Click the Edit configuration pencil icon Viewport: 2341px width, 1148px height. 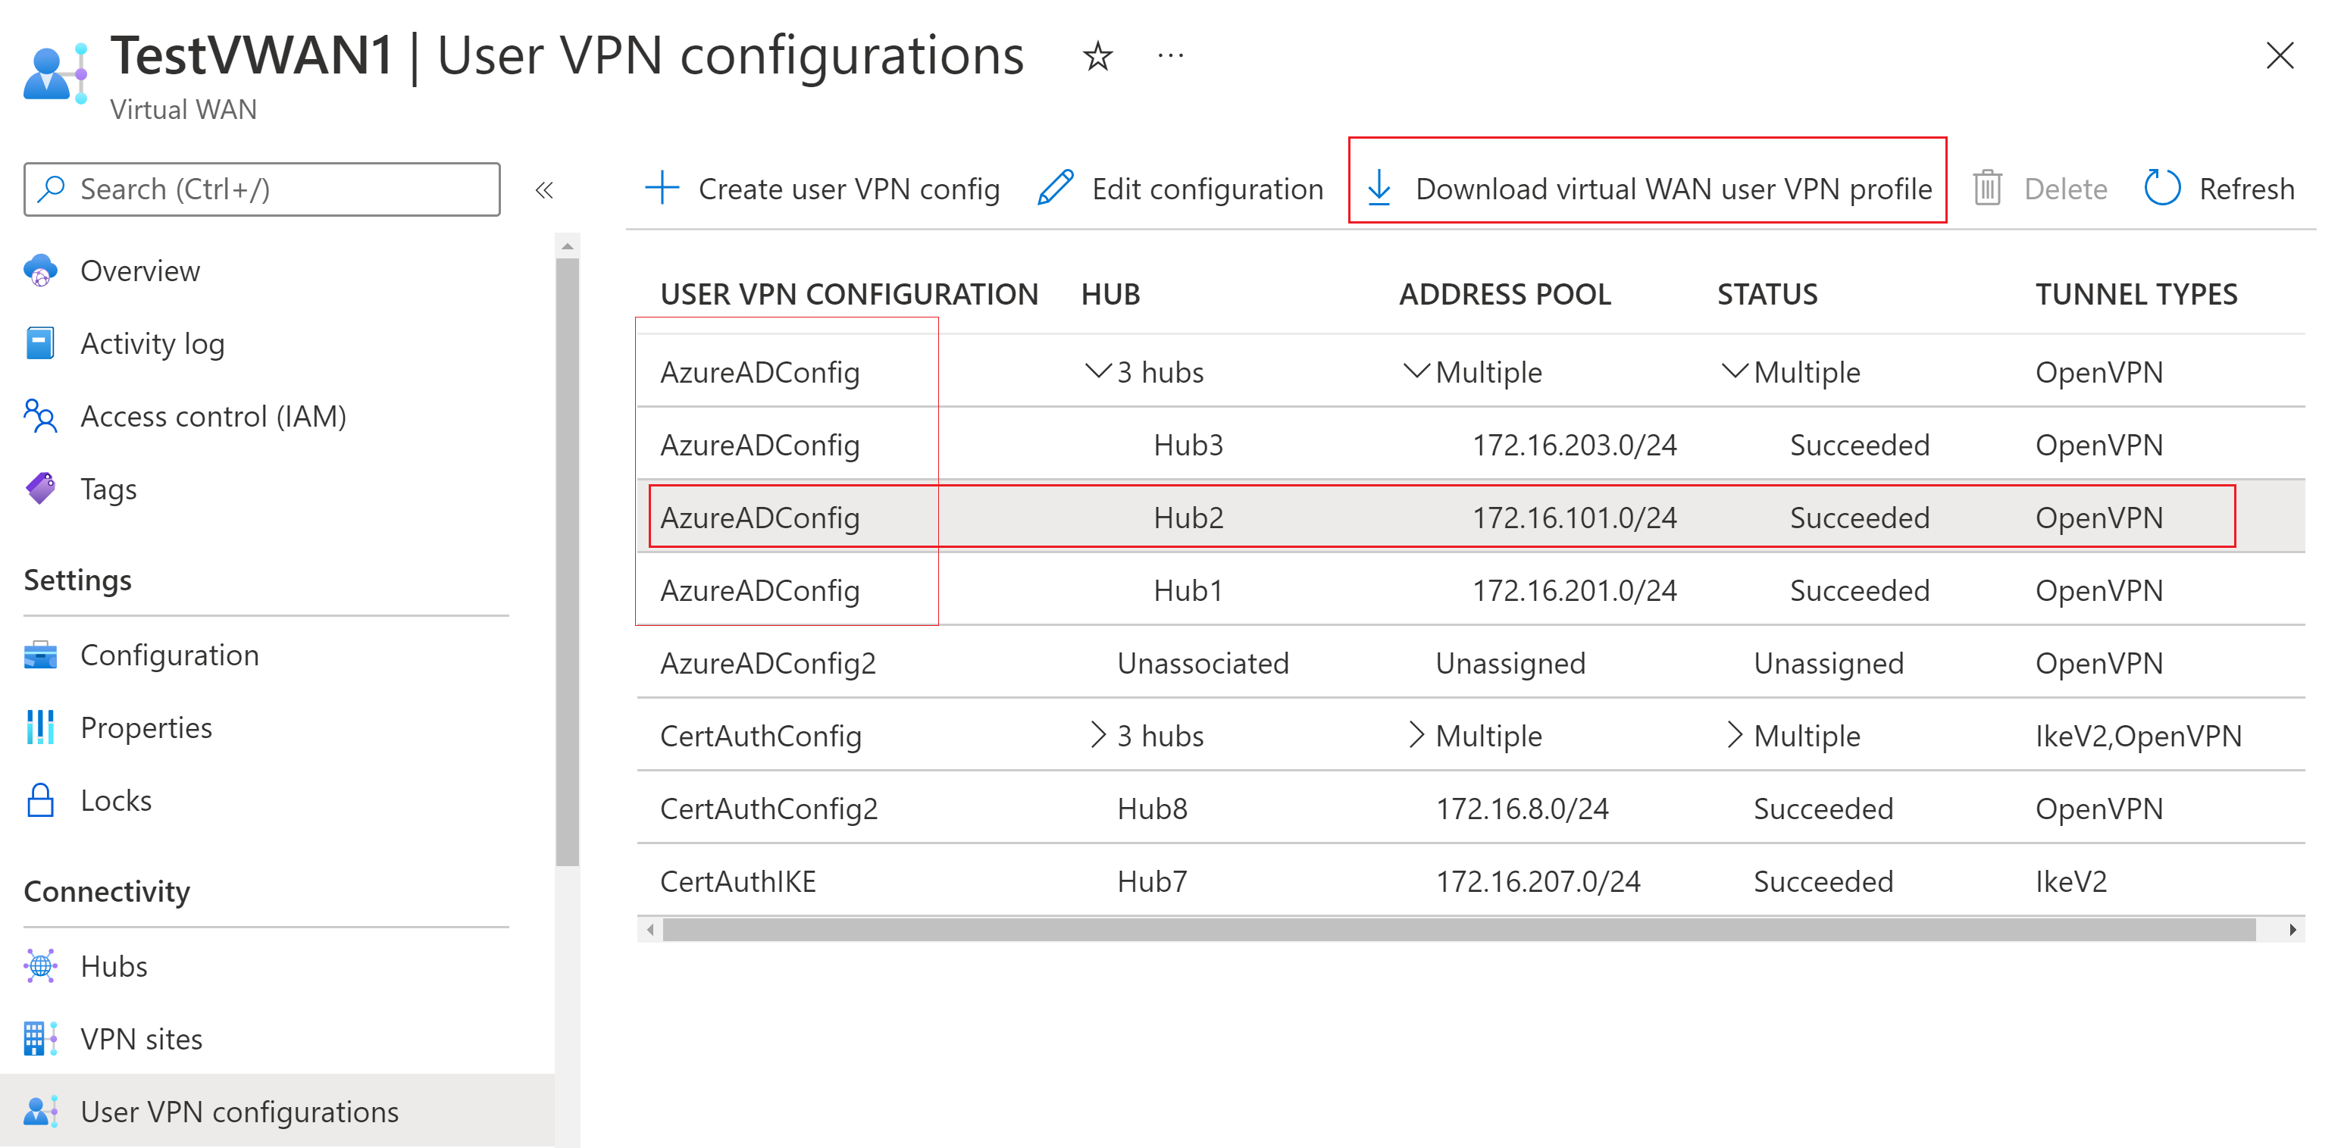coord(1056,188)
